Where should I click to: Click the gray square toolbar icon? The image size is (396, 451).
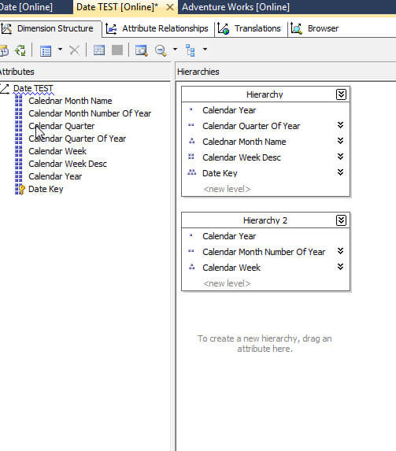click(117, 50)
